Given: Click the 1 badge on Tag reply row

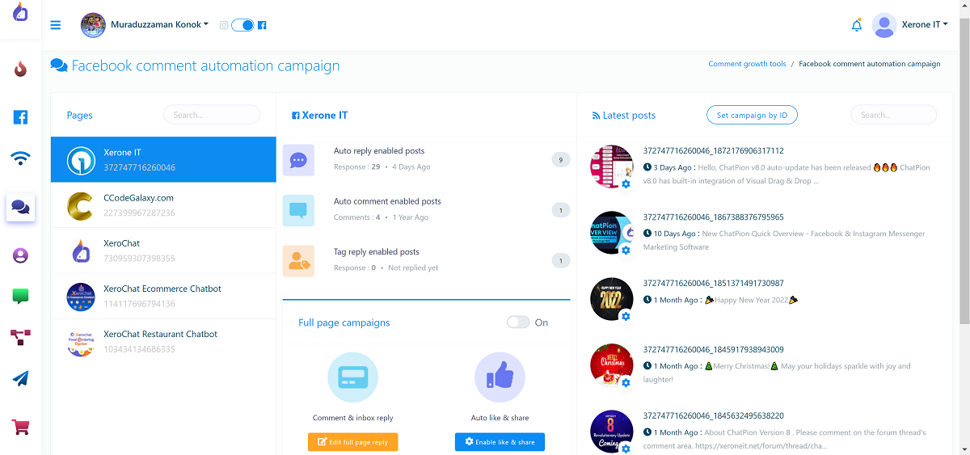Looking at the screenshot, I should (560, 260).
